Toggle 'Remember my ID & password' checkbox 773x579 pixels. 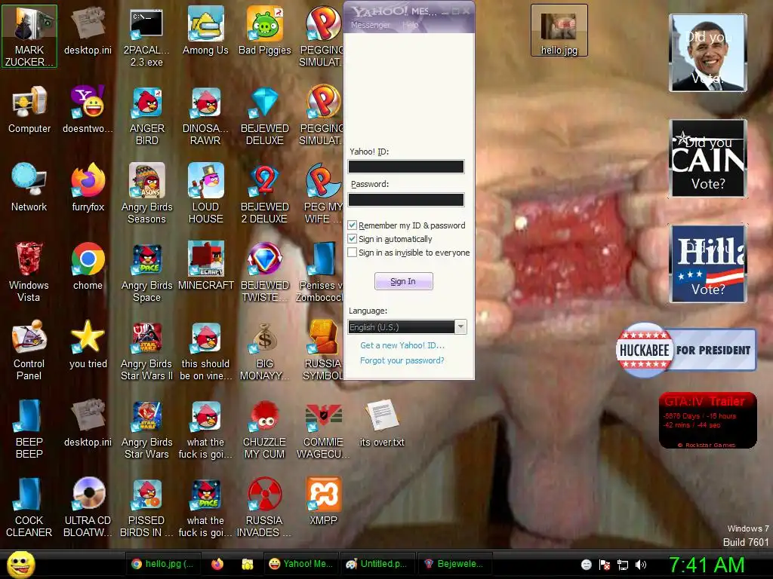point(352,225)
